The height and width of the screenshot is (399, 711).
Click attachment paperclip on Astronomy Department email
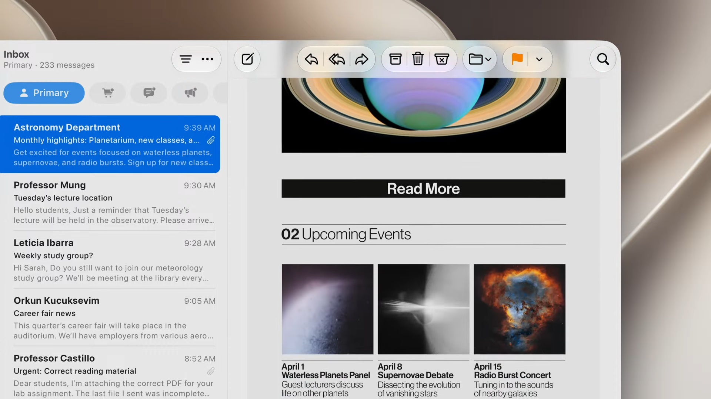click(x=211, y=140)
